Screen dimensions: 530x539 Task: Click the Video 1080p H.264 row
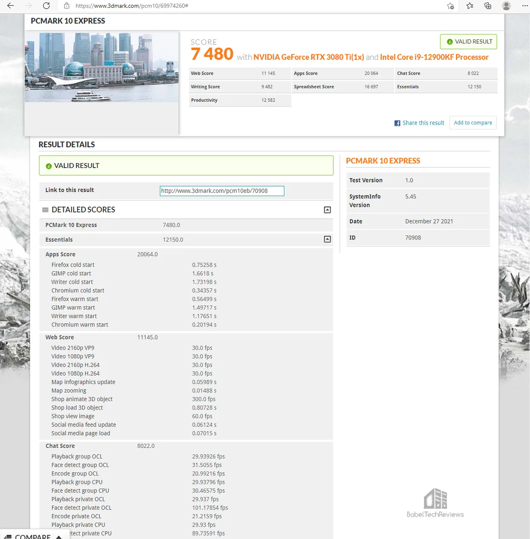pos(186,374)
